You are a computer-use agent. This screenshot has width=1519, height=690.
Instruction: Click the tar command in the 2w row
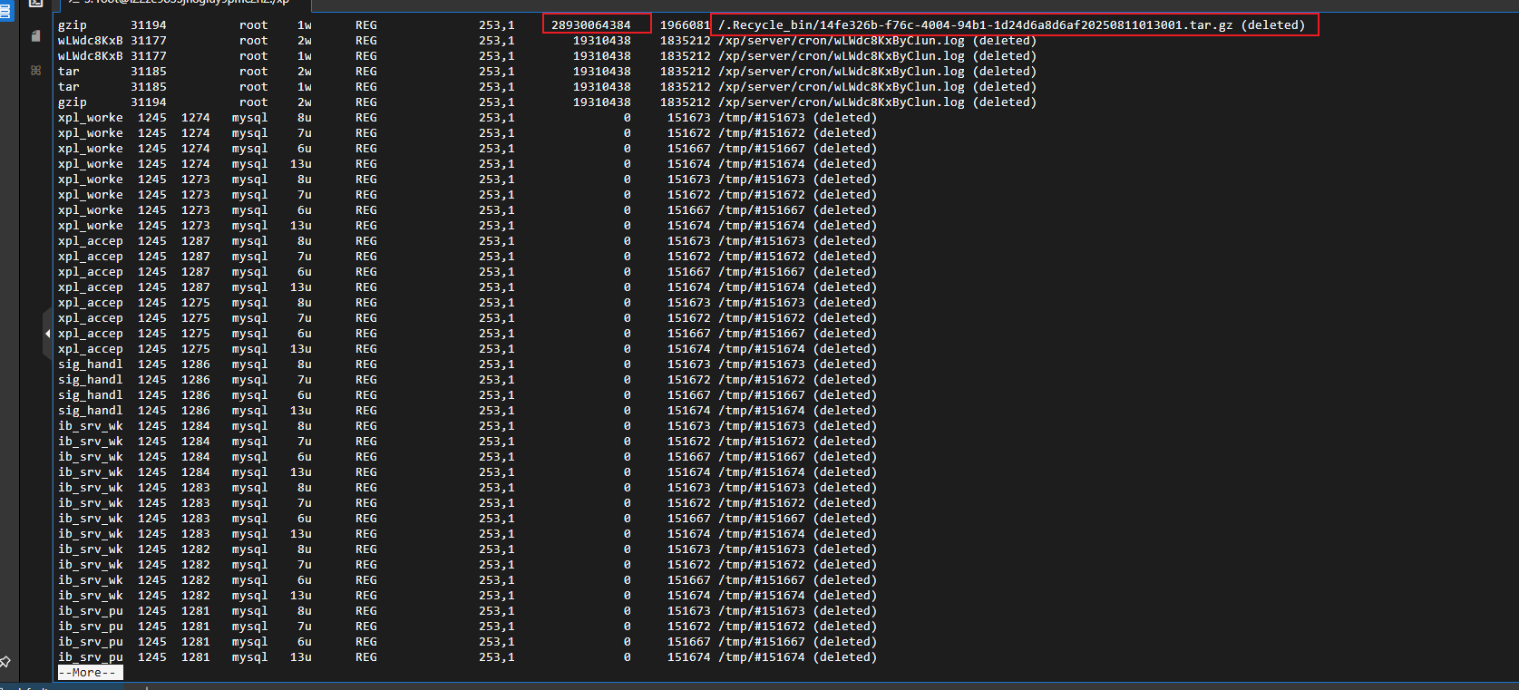pos(69,72)
